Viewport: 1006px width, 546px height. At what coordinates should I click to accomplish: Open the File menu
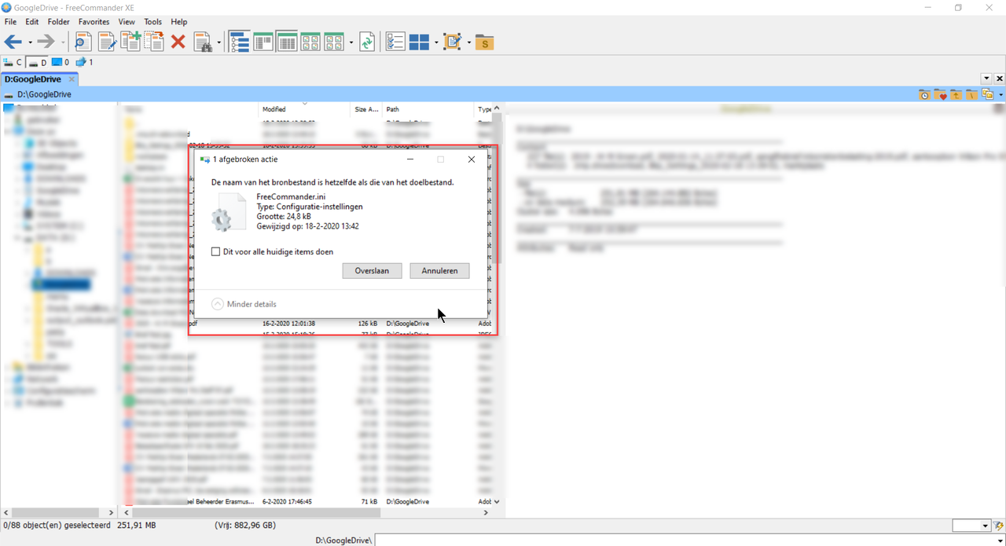10,22
